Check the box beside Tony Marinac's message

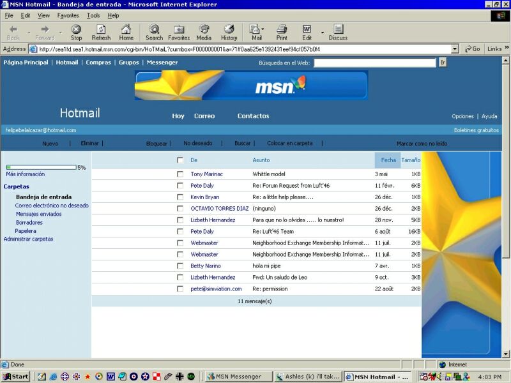pos(180,174)
